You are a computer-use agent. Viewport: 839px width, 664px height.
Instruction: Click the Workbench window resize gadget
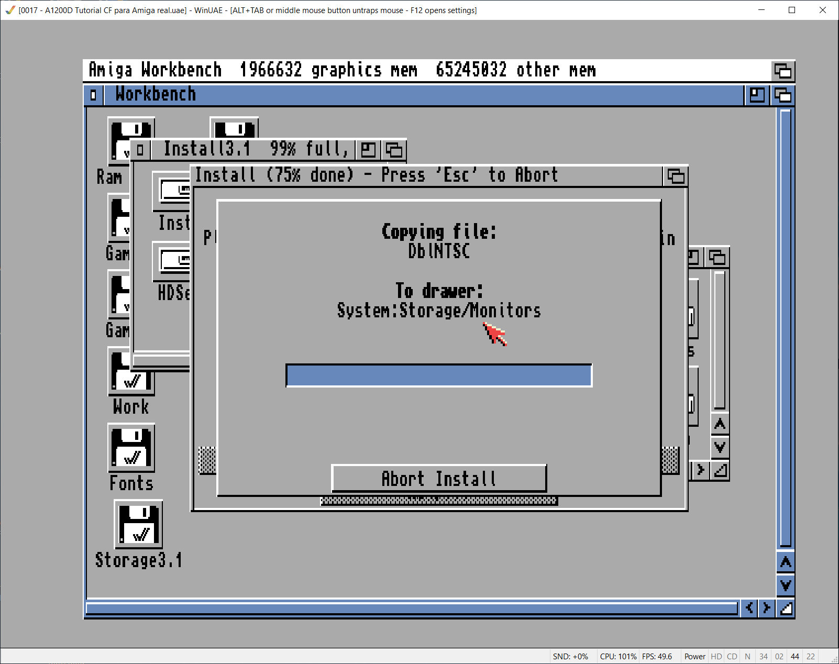click(786, 608)
